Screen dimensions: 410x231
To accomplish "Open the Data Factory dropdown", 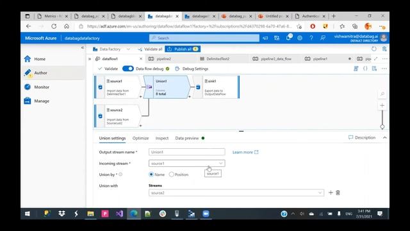I will [x=111, y=49].
